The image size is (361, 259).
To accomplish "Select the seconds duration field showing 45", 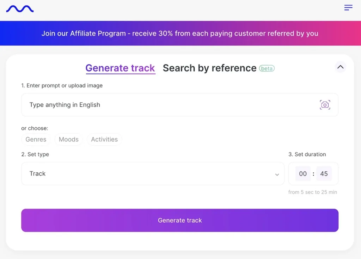I will (324, 173).
